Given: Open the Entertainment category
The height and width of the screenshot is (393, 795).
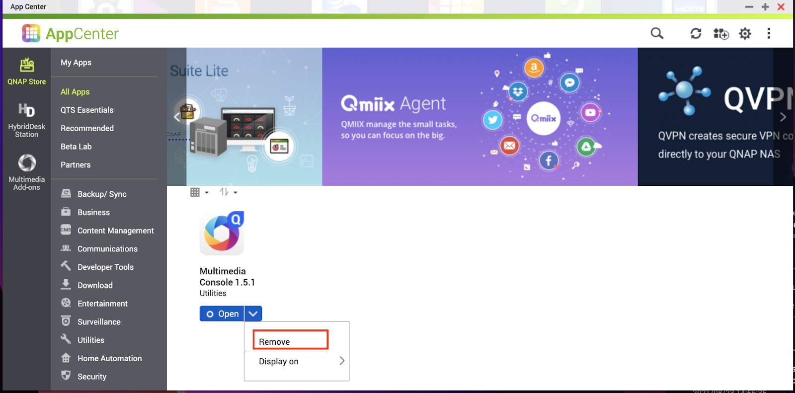Looking at the screenshot, I should coord(94,304).
